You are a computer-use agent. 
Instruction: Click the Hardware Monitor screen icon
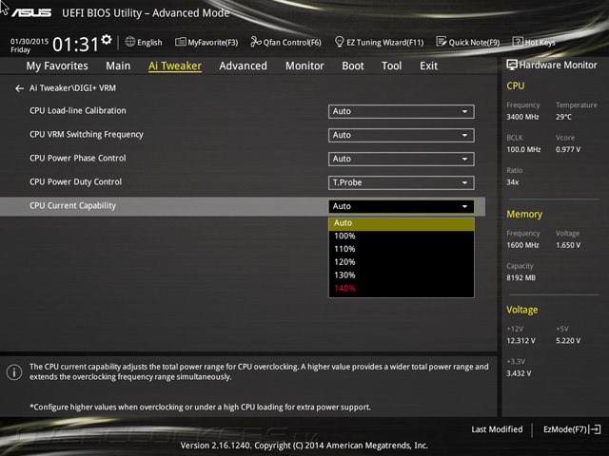coord(512,65)
